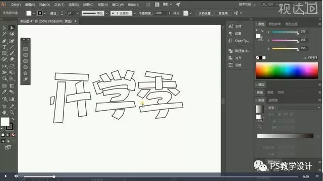The image size is (323, 181).
Task: Open variable width profile dropdown
Action: coord(106,14)
